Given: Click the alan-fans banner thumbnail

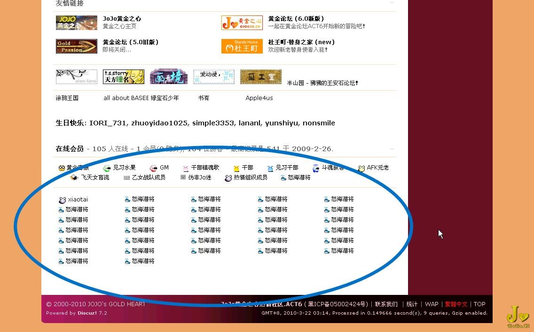Looking at the screenshot, I should [x=76, y=77].
